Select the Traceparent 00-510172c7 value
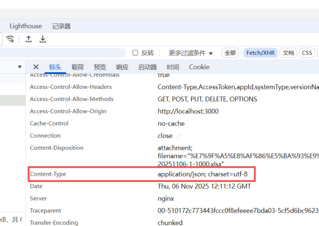 tap(238, 210)
